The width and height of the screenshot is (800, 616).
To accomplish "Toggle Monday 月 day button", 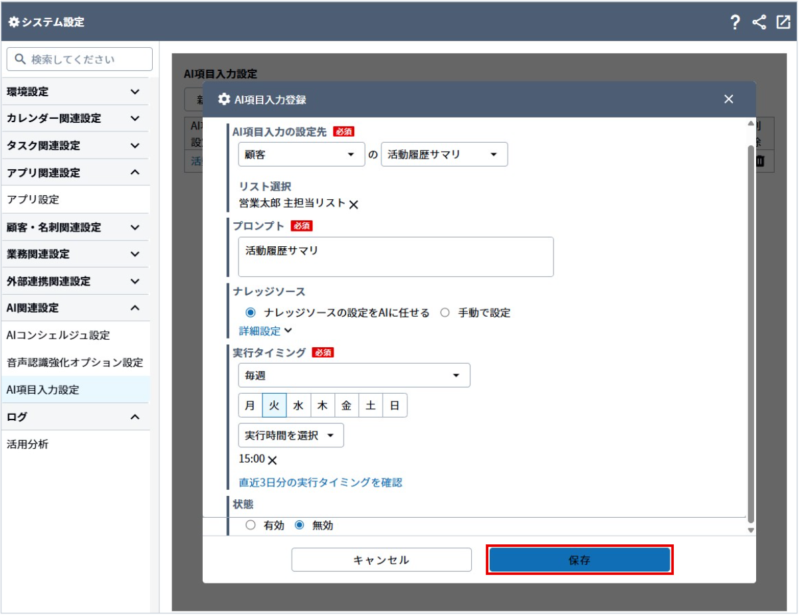I will click(250, 406).
